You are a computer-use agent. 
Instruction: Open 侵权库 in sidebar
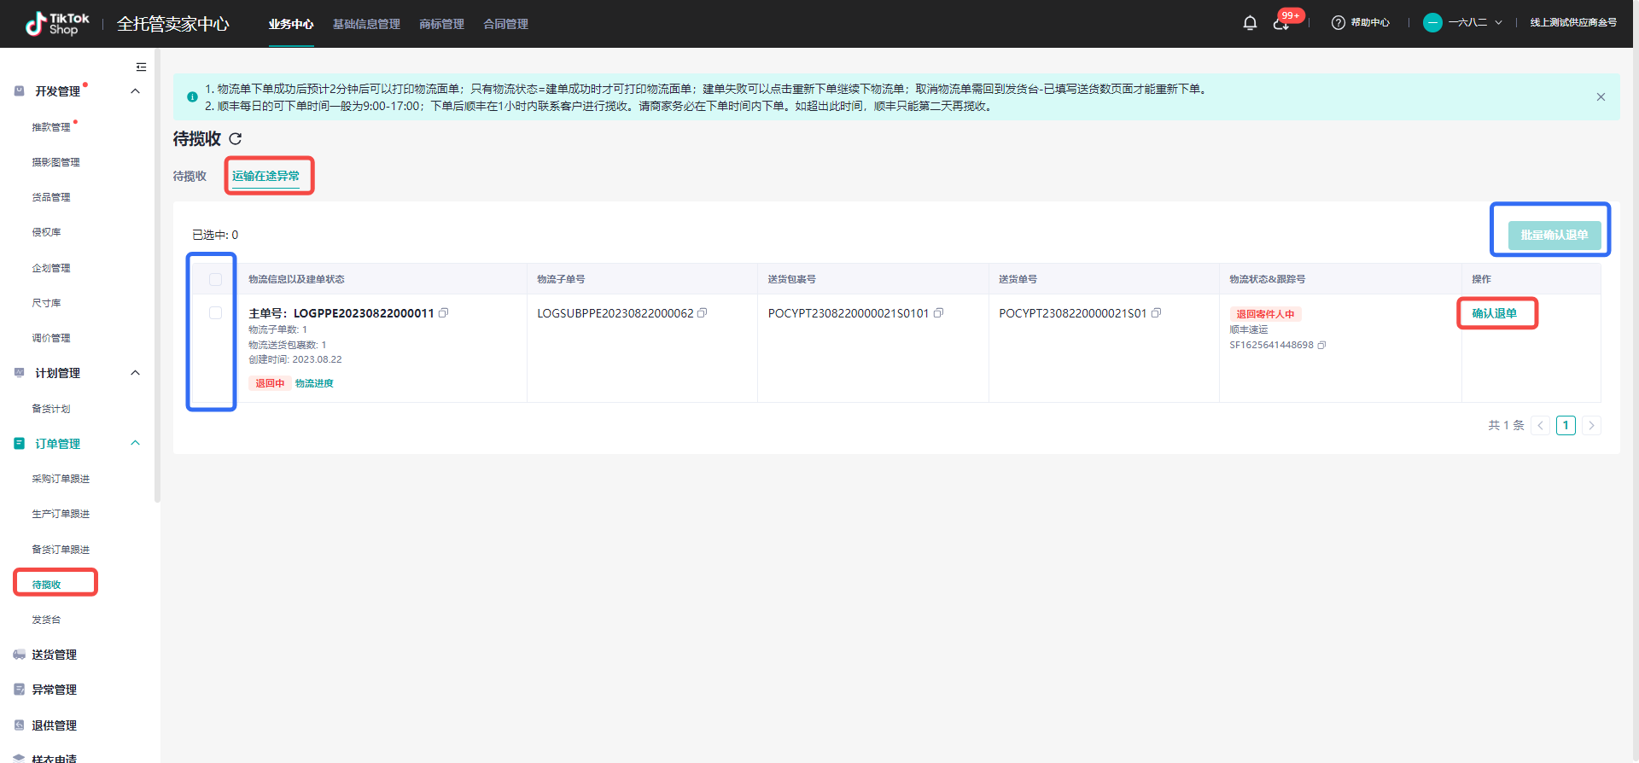(46, 232)
